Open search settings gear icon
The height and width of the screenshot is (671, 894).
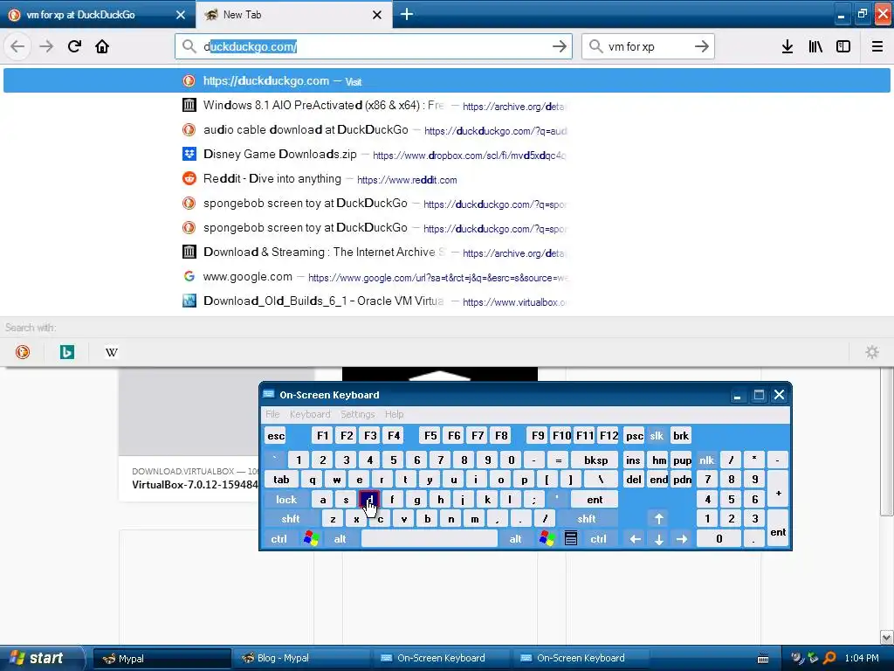point(872,352)
